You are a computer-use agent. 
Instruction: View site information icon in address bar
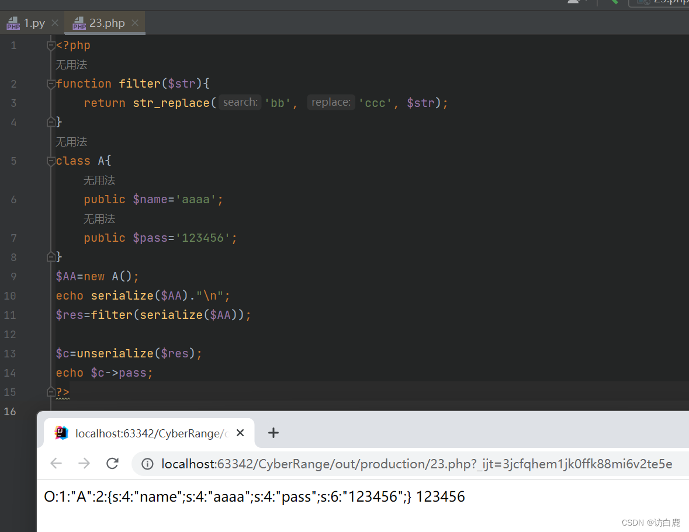tap(148, 464)
